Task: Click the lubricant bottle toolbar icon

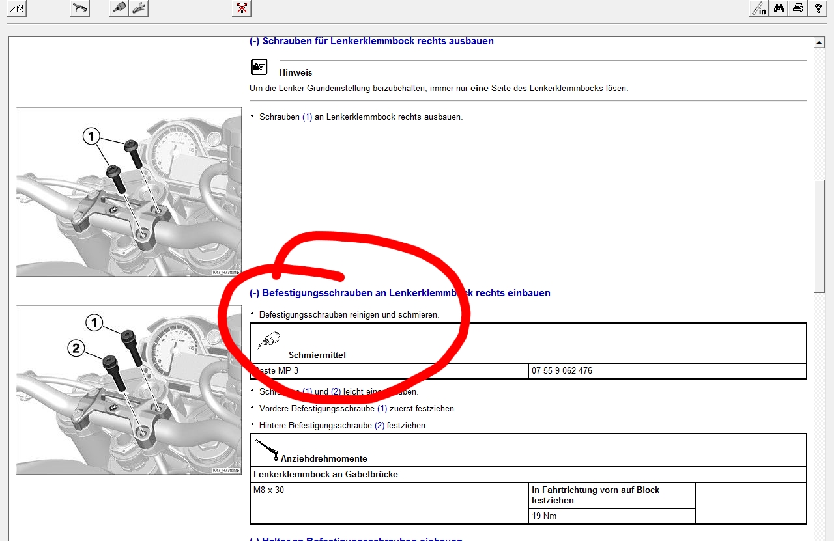Action: tap(119, 8)
